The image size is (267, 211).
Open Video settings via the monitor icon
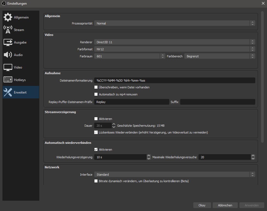(8, 67)
